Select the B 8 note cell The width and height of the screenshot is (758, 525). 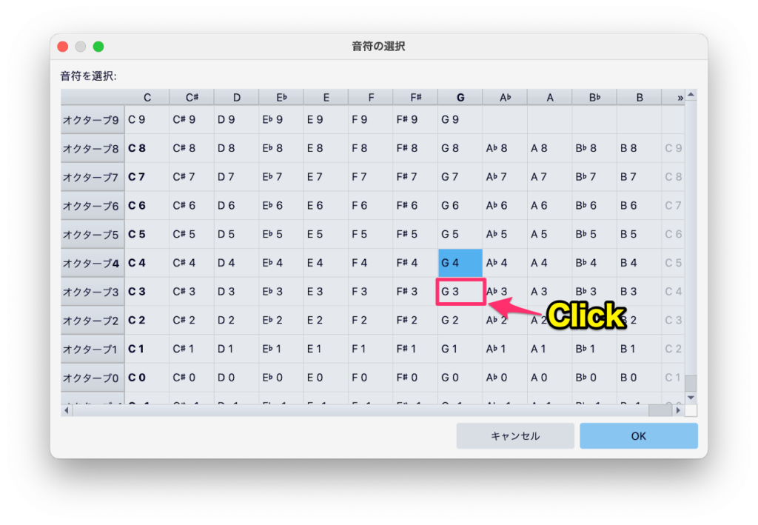coord(638,148)
